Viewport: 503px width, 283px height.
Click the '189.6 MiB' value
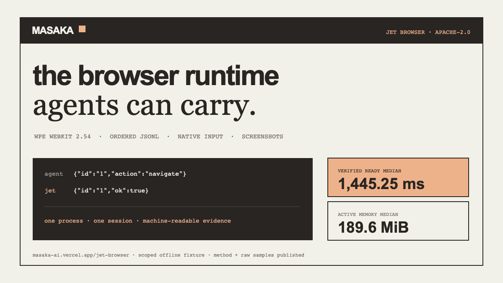point(373,227)
